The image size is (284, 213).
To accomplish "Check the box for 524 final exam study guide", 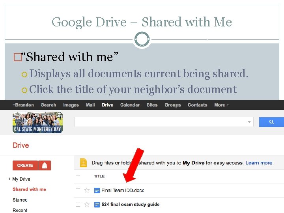I will [78, 204].
